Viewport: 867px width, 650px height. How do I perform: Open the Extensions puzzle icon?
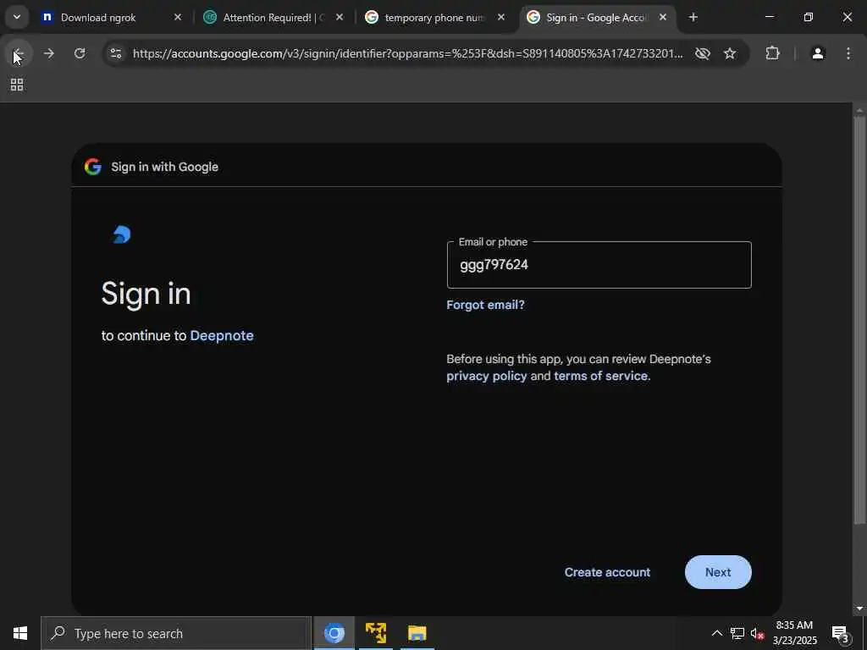tap(772, 53)
